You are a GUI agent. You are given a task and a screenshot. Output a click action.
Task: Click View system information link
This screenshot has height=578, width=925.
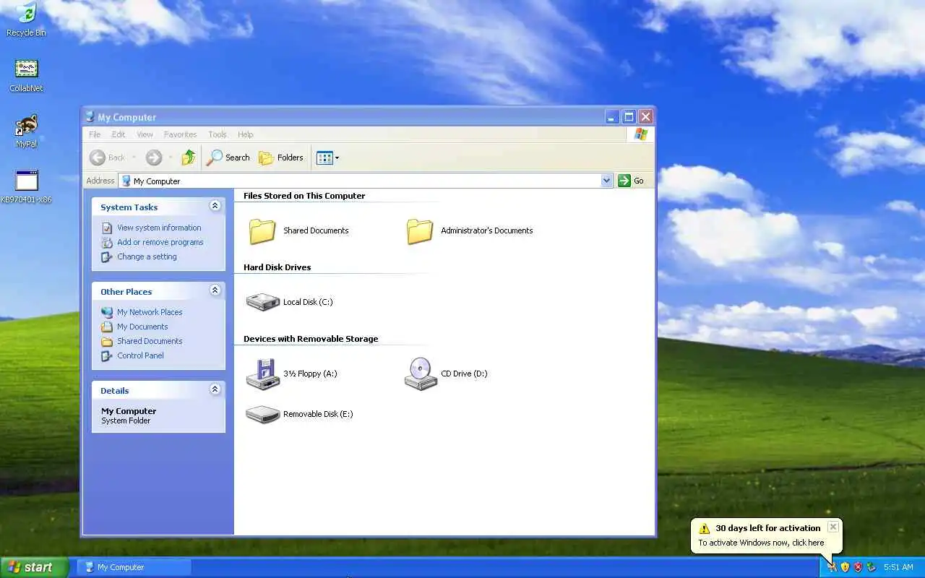pos(159,228)
